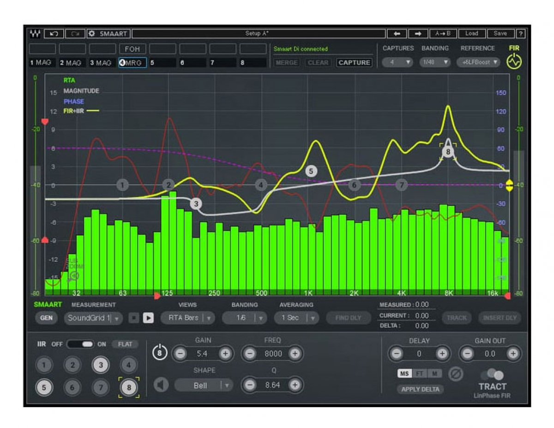Enable IIR band 6 button

click(72, 388)
